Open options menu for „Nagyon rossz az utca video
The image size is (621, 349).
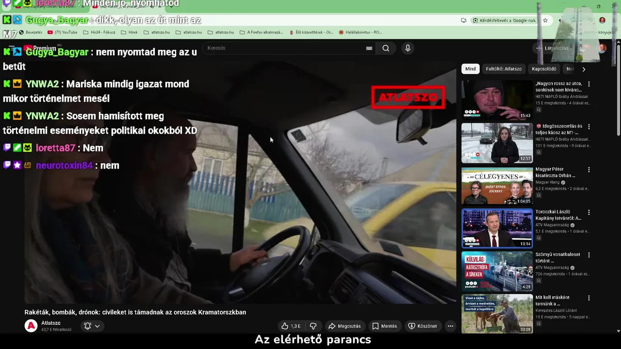[x=589, y=84]
